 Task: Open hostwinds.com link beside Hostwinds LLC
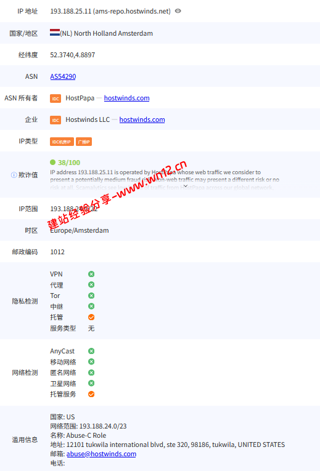coord(142,120)
